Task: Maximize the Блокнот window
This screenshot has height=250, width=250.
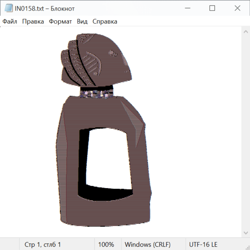Action: tap(212, 8)
